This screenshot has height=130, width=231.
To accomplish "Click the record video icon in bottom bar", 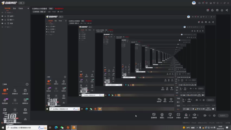I will point(205,116).
